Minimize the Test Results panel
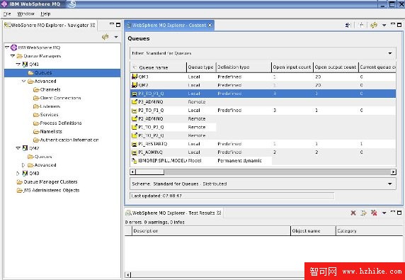Screen dimensions: 405x280 (393, 212)
